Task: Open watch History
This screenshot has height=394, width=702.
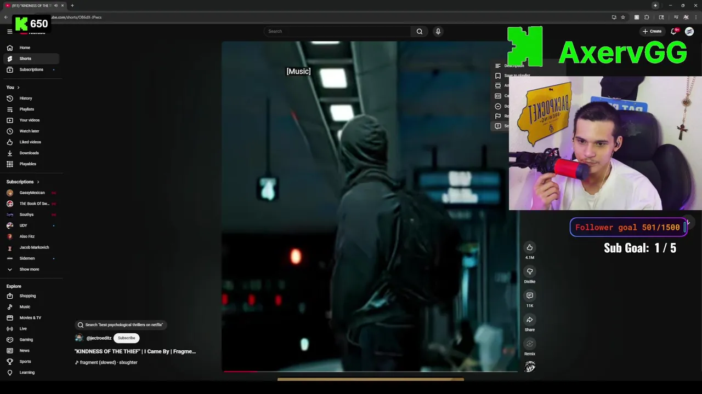Action: pyautogui.click(x=30, y=99)
